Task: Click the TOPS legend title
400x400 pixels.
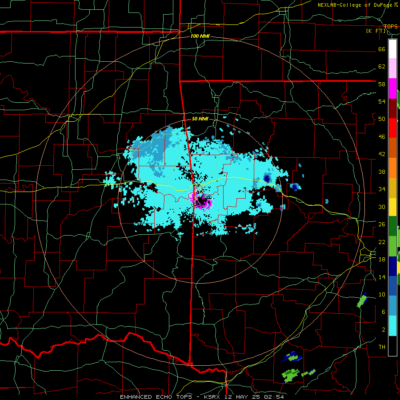Action: tap(391, 26)
